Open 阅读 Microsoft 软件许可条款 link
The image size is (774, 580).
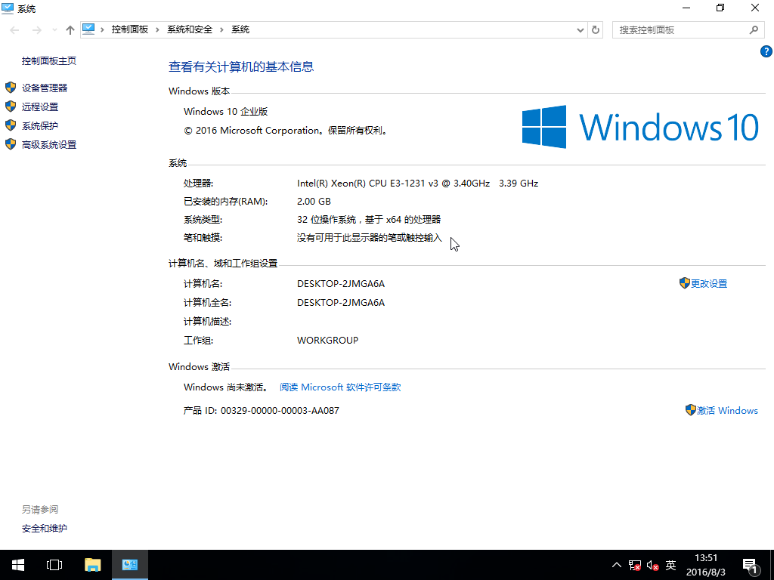pyautogui.click(x=340, y=387)
